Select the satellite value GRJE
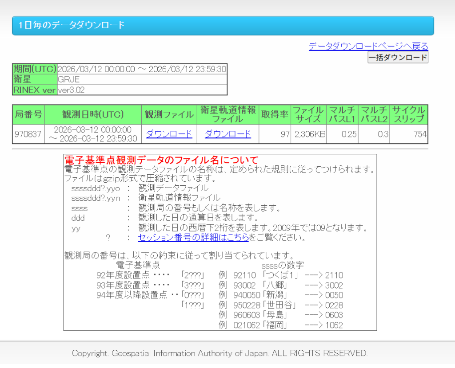 tap(68, 80)
